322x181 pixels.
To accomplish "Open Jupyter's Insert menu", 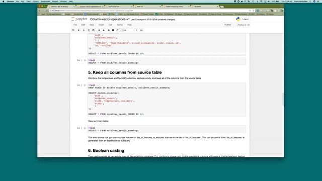I will pos(101,25).
